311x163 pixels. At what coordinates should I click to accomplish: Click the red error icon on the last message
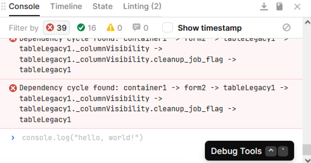[x=13, y=88]
